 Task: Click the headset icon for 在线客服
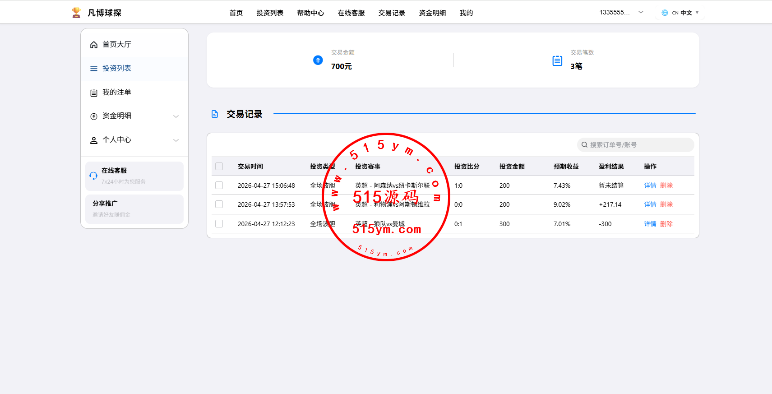tap(93, 176)
